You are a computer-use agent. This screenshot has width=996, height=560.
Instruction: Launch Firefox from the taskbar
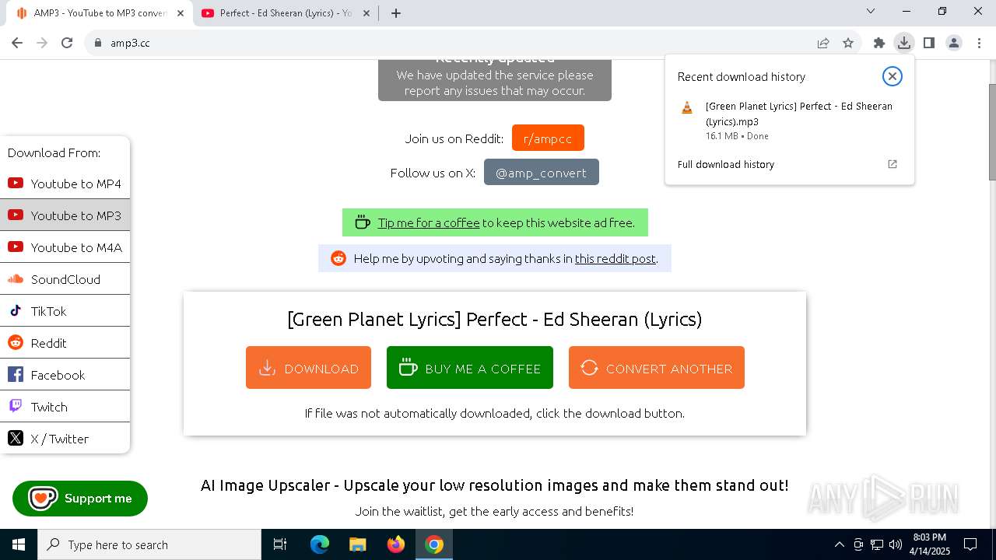click(396, 544)
